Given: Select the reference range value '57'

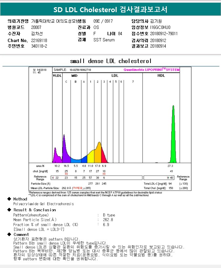Looking at the screenshot, I should tap(90, 178).
